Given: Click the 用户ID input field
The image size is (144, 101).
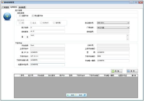Looking at the screenshot, I should [x=47, y=52].
